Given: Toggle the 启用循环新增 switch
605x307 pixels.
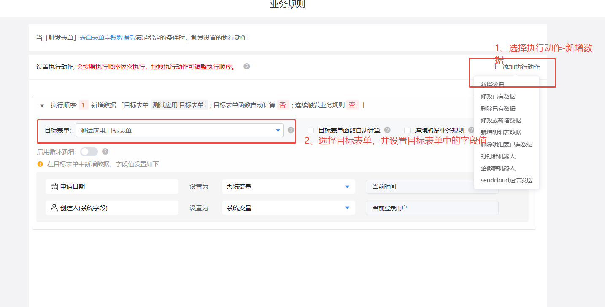Looking at the screenshot, I should [89, 152].
